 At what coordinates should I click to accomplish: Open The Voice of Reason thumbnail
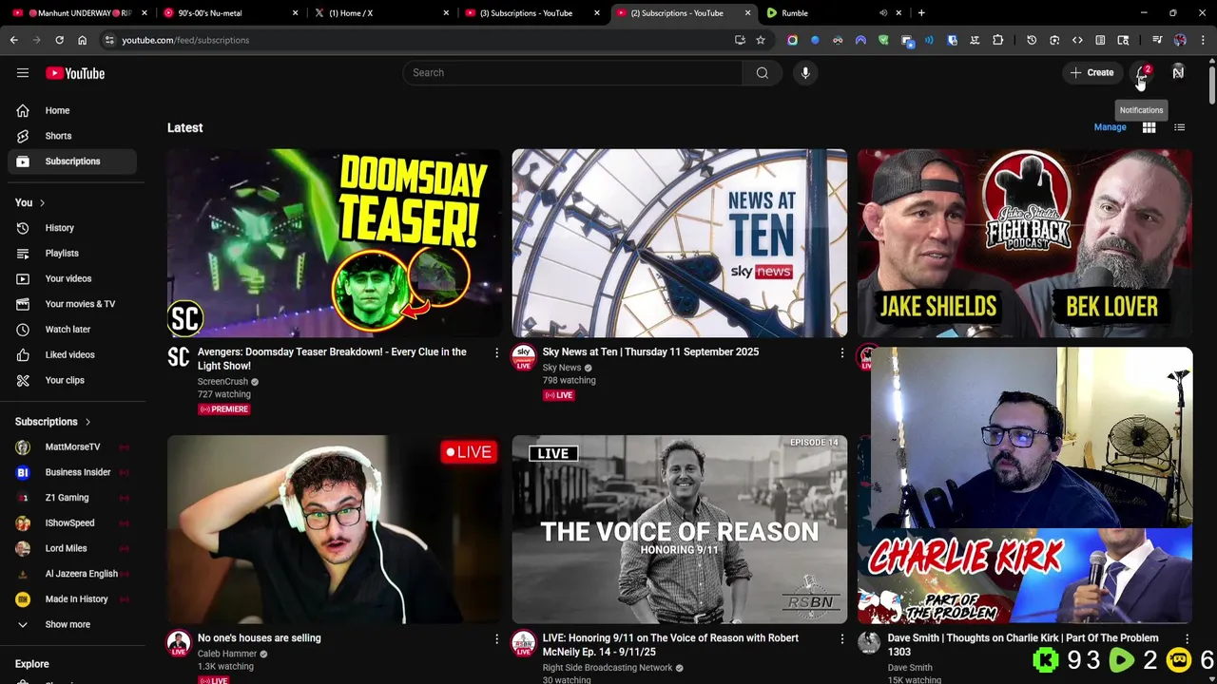coord(679,529)
